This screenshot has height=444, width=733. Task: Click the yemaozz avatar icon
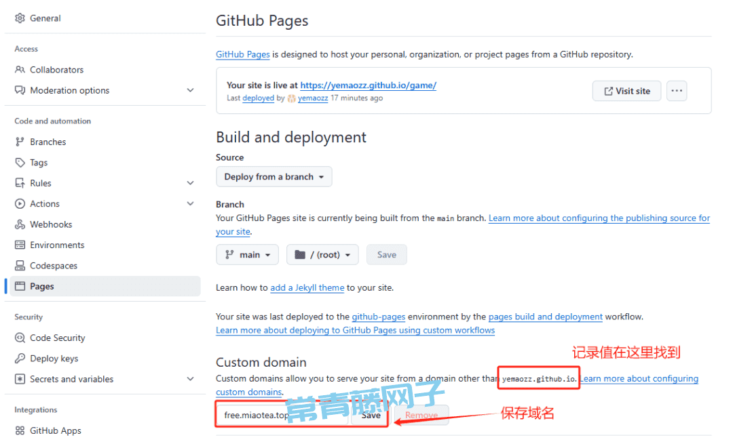[x=292, y=98]
